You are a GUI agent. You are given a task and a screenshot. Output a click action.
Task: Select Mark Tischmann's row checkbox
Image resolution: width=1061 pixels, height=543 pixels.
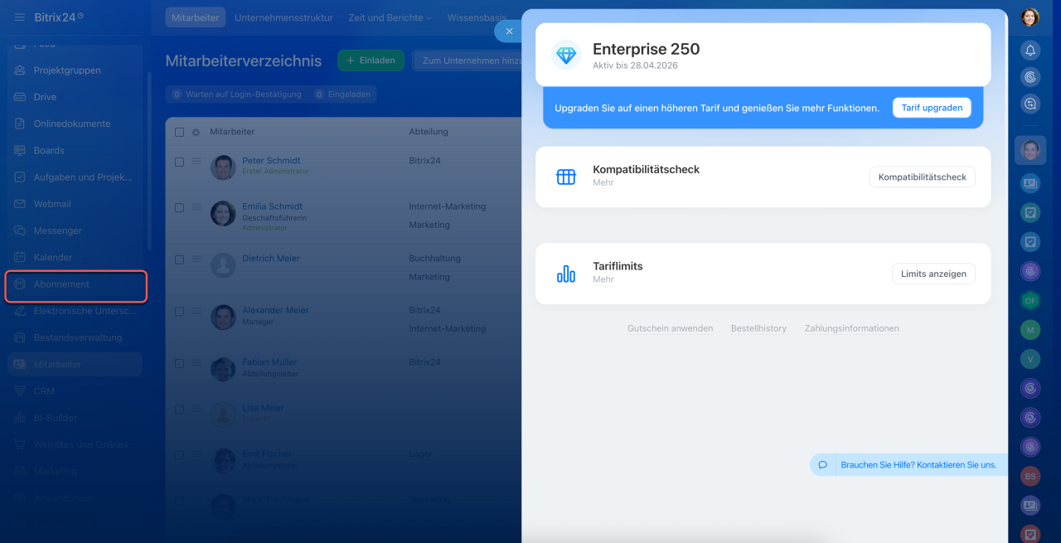coord(180,501)
